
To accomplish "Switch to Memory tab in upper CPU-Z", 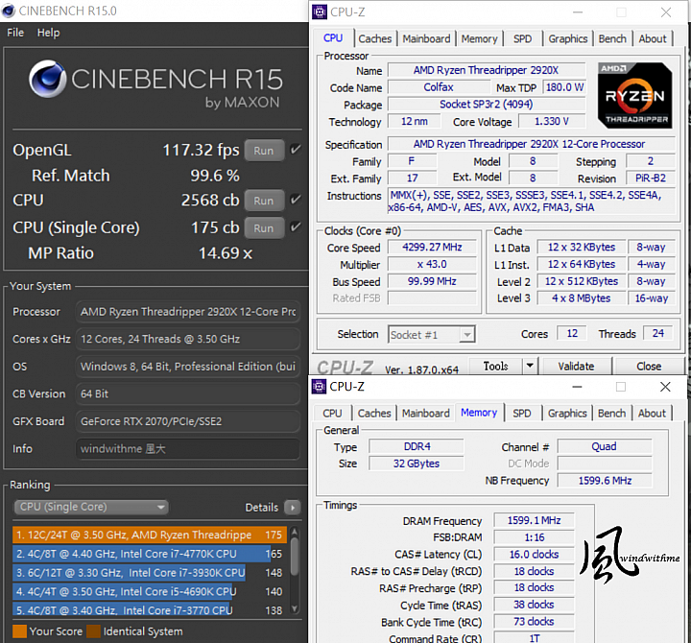I will pos(479,38).
